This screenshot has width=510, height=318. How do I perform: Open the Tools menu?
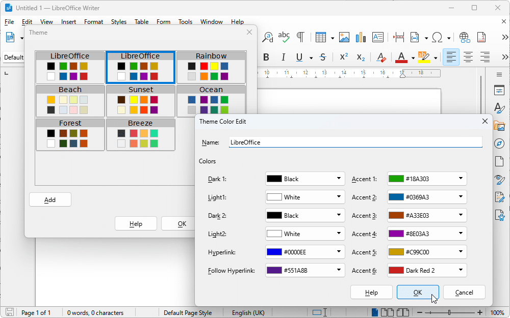[185, 21]
